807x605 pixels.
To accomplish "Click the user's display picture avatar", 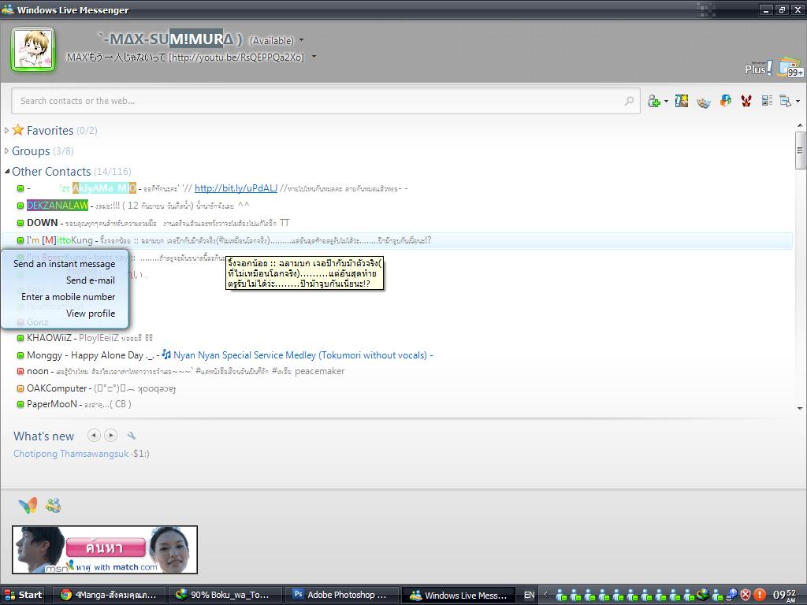I will click(x=33, y=50).
